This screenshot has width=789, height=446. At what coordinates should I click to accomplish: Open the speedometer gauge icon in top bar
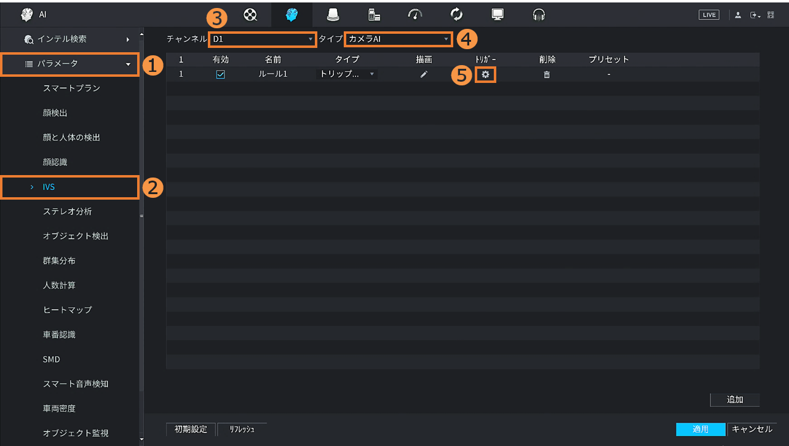click(415, 15)
